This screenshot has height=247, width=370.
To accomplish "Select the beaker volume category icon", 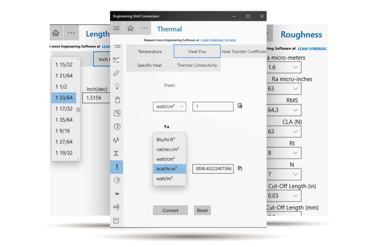I will [116, 220].
